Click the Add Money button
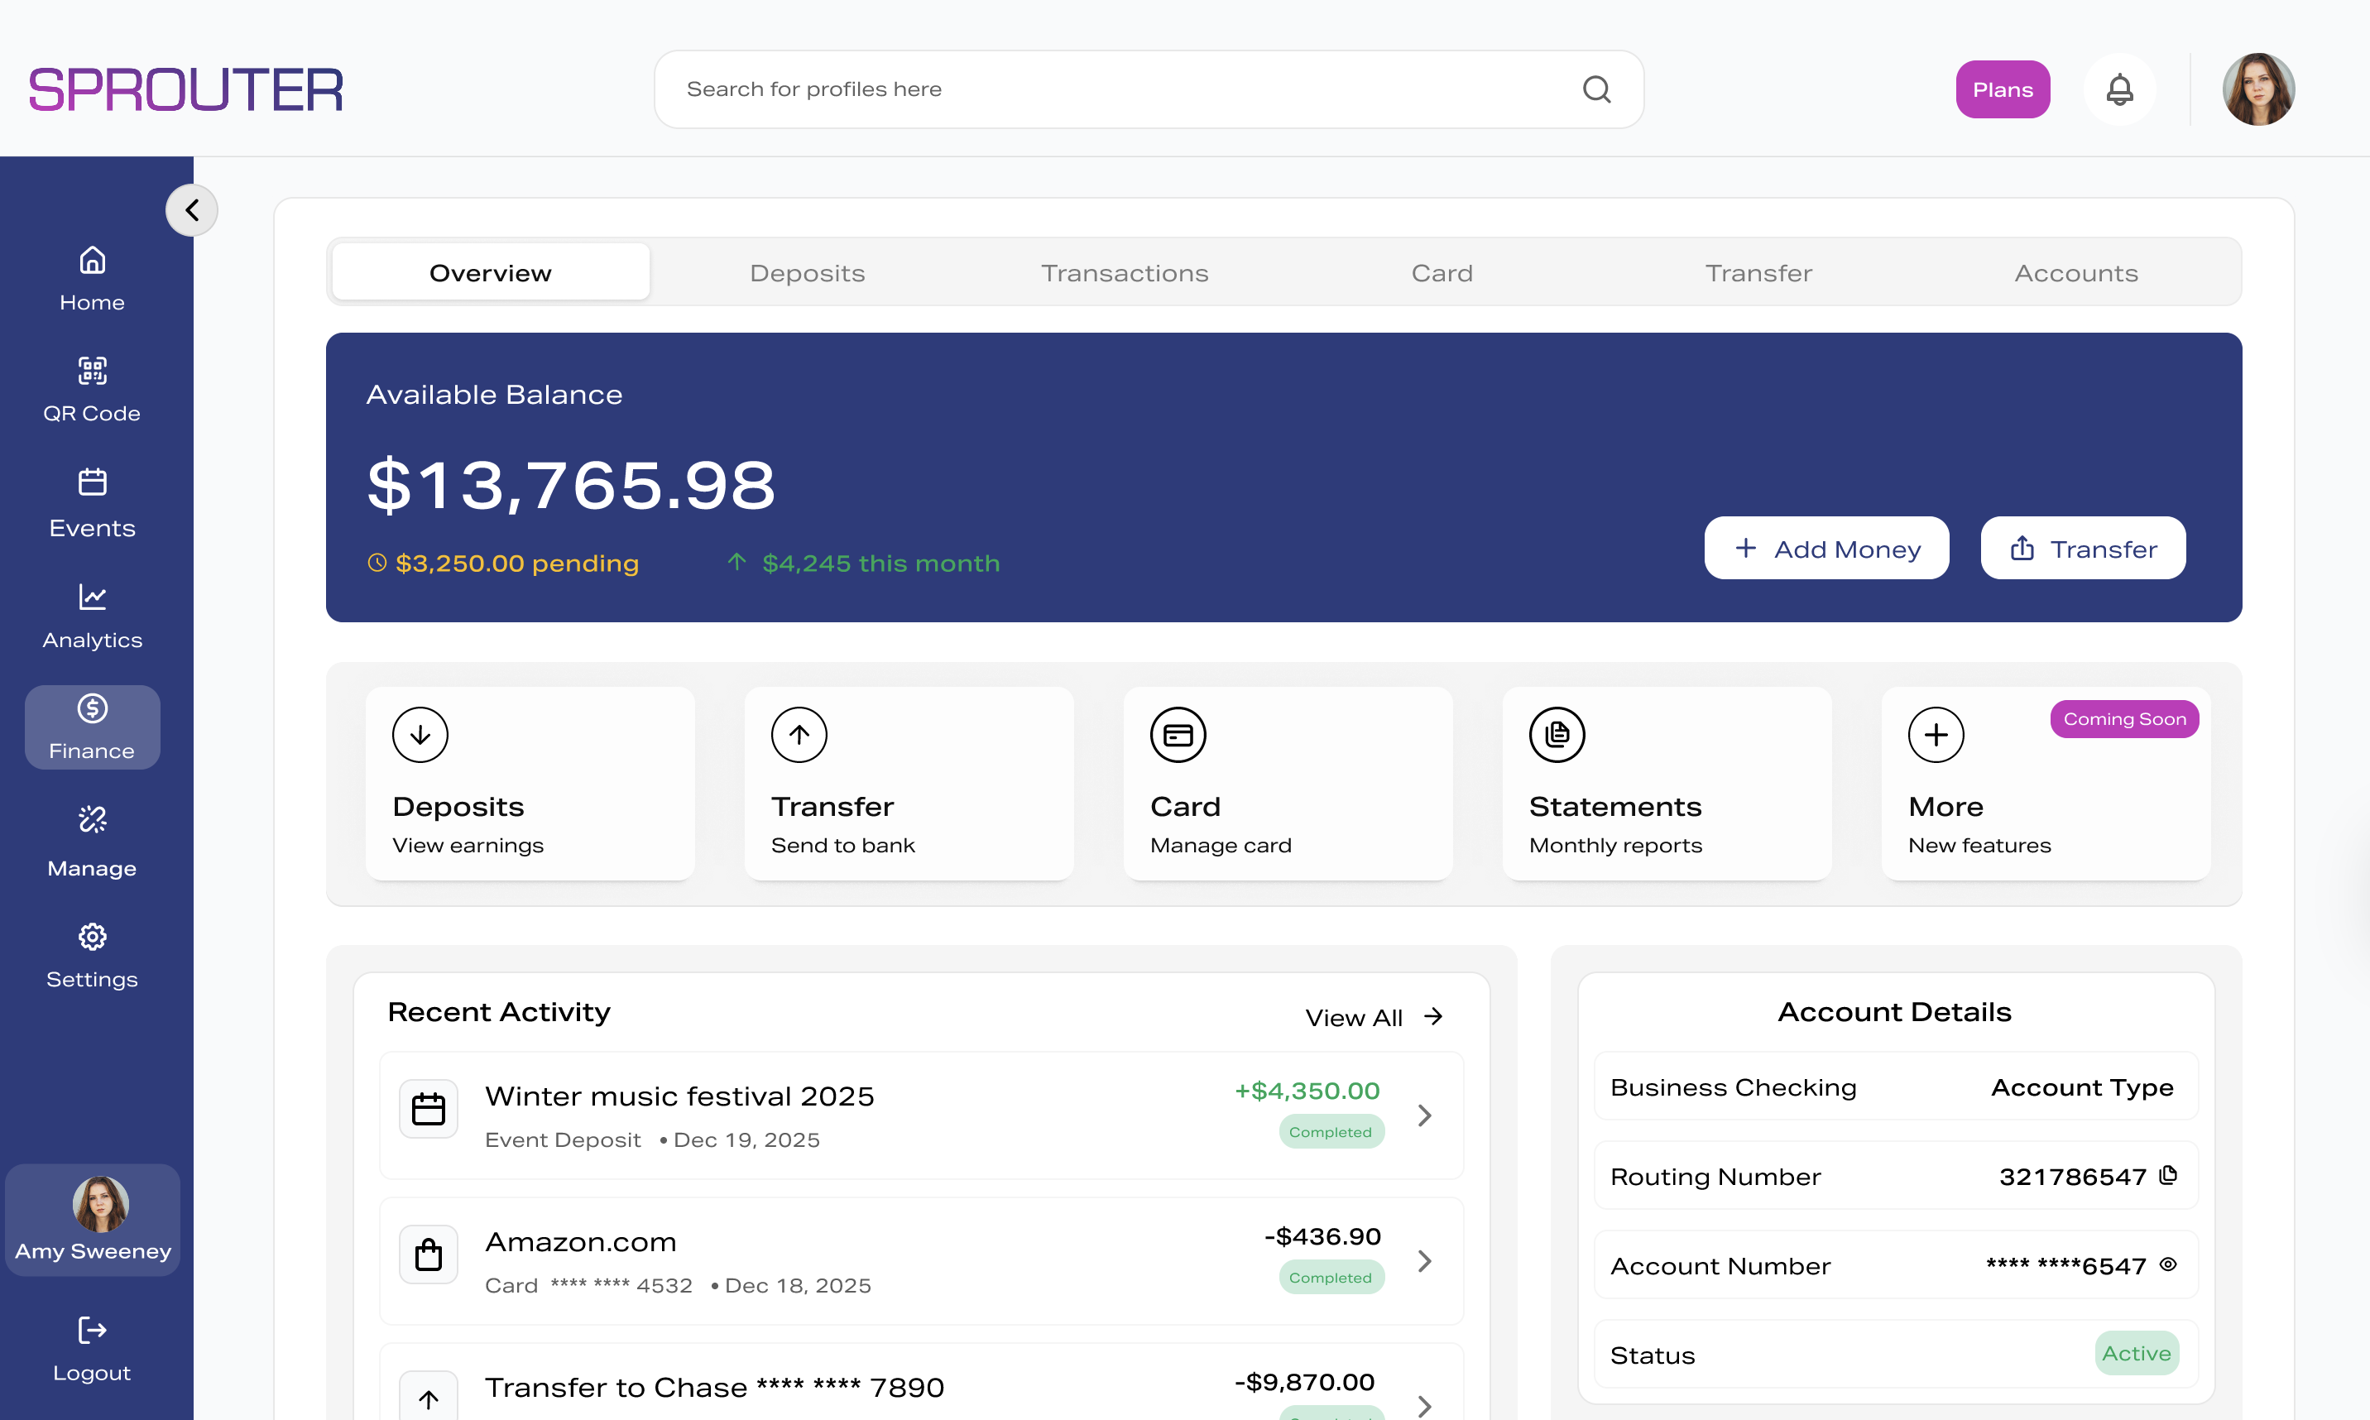 coord(1825,547)
